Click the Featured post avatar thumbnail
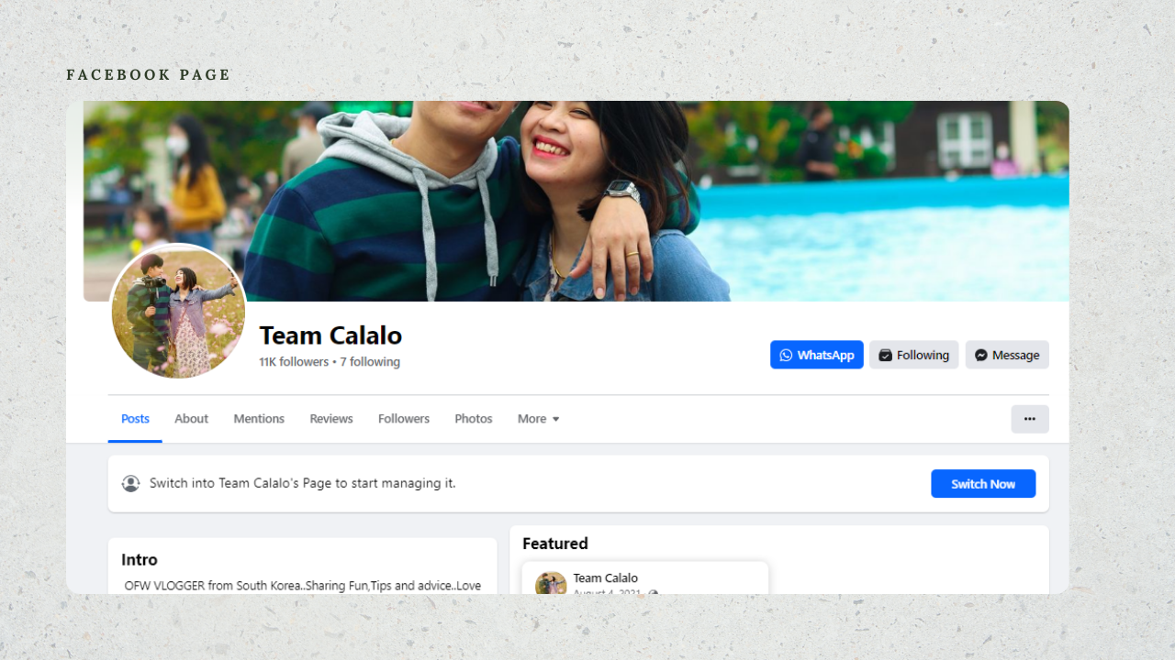Viewport: 1175px width, 660px height. tap(551, 584)
